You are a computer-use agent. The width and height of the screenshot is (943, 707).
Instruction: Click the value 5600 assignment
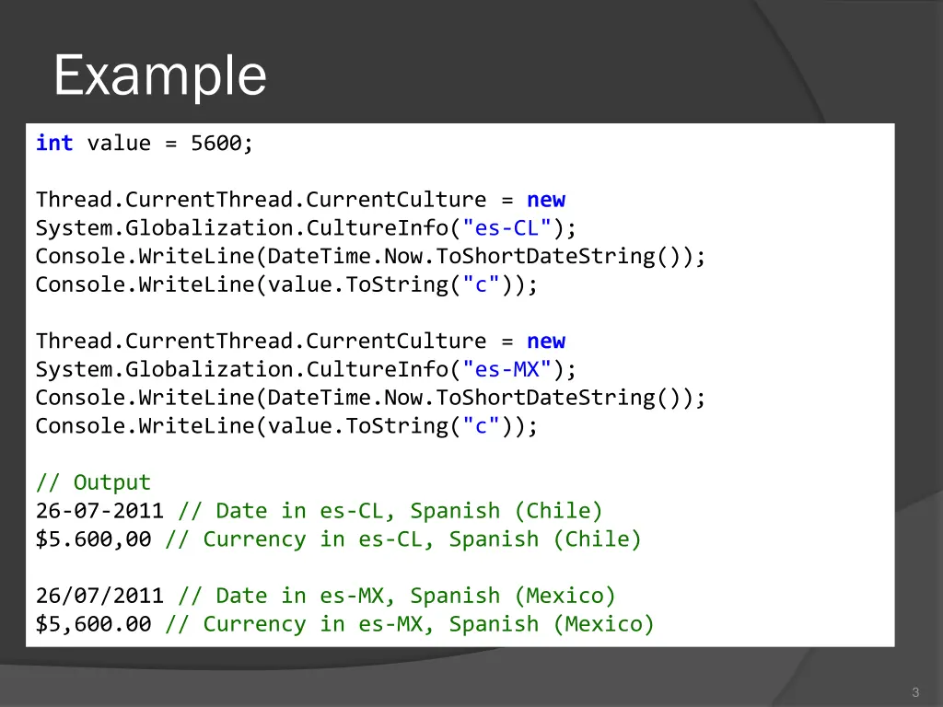(220, 143)
